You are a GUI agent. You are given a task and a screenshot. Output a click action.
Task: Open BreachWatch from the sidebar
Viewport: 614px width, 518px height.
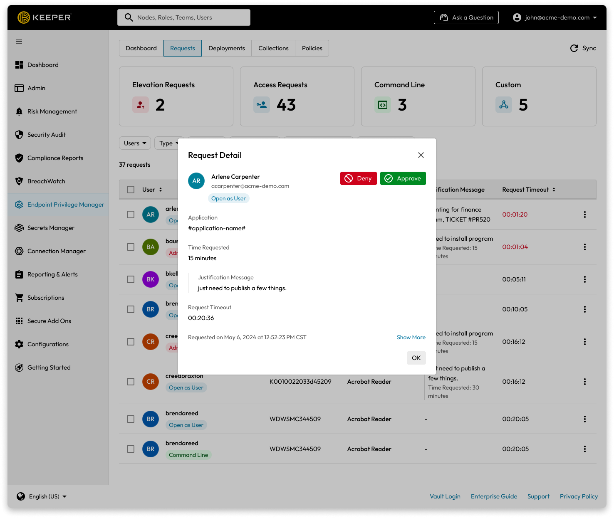[46, 181]
